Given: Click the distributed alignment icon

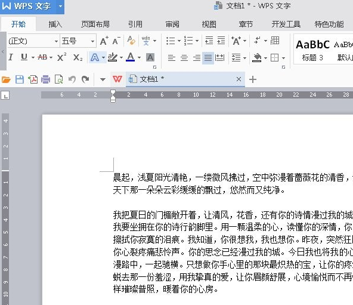Looking at the screenshot, I should 219,58.
